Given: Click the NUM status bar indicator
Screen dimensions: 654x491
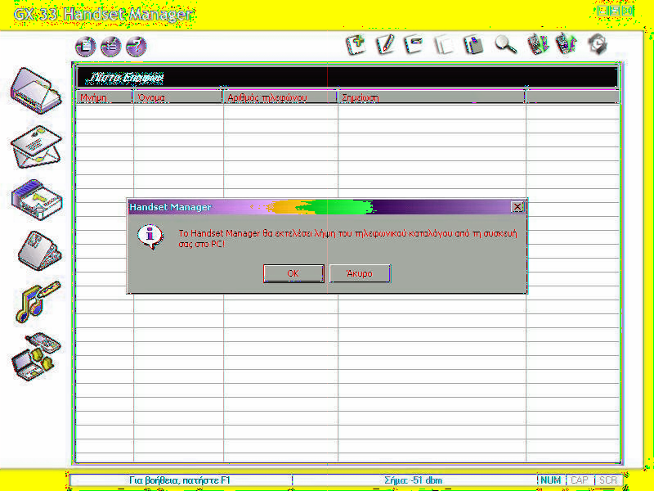Looking at the screenshot, I should 550,480.
